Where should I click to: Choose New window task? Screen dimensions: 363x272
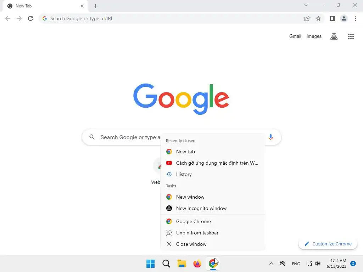(x=213, y=197)
